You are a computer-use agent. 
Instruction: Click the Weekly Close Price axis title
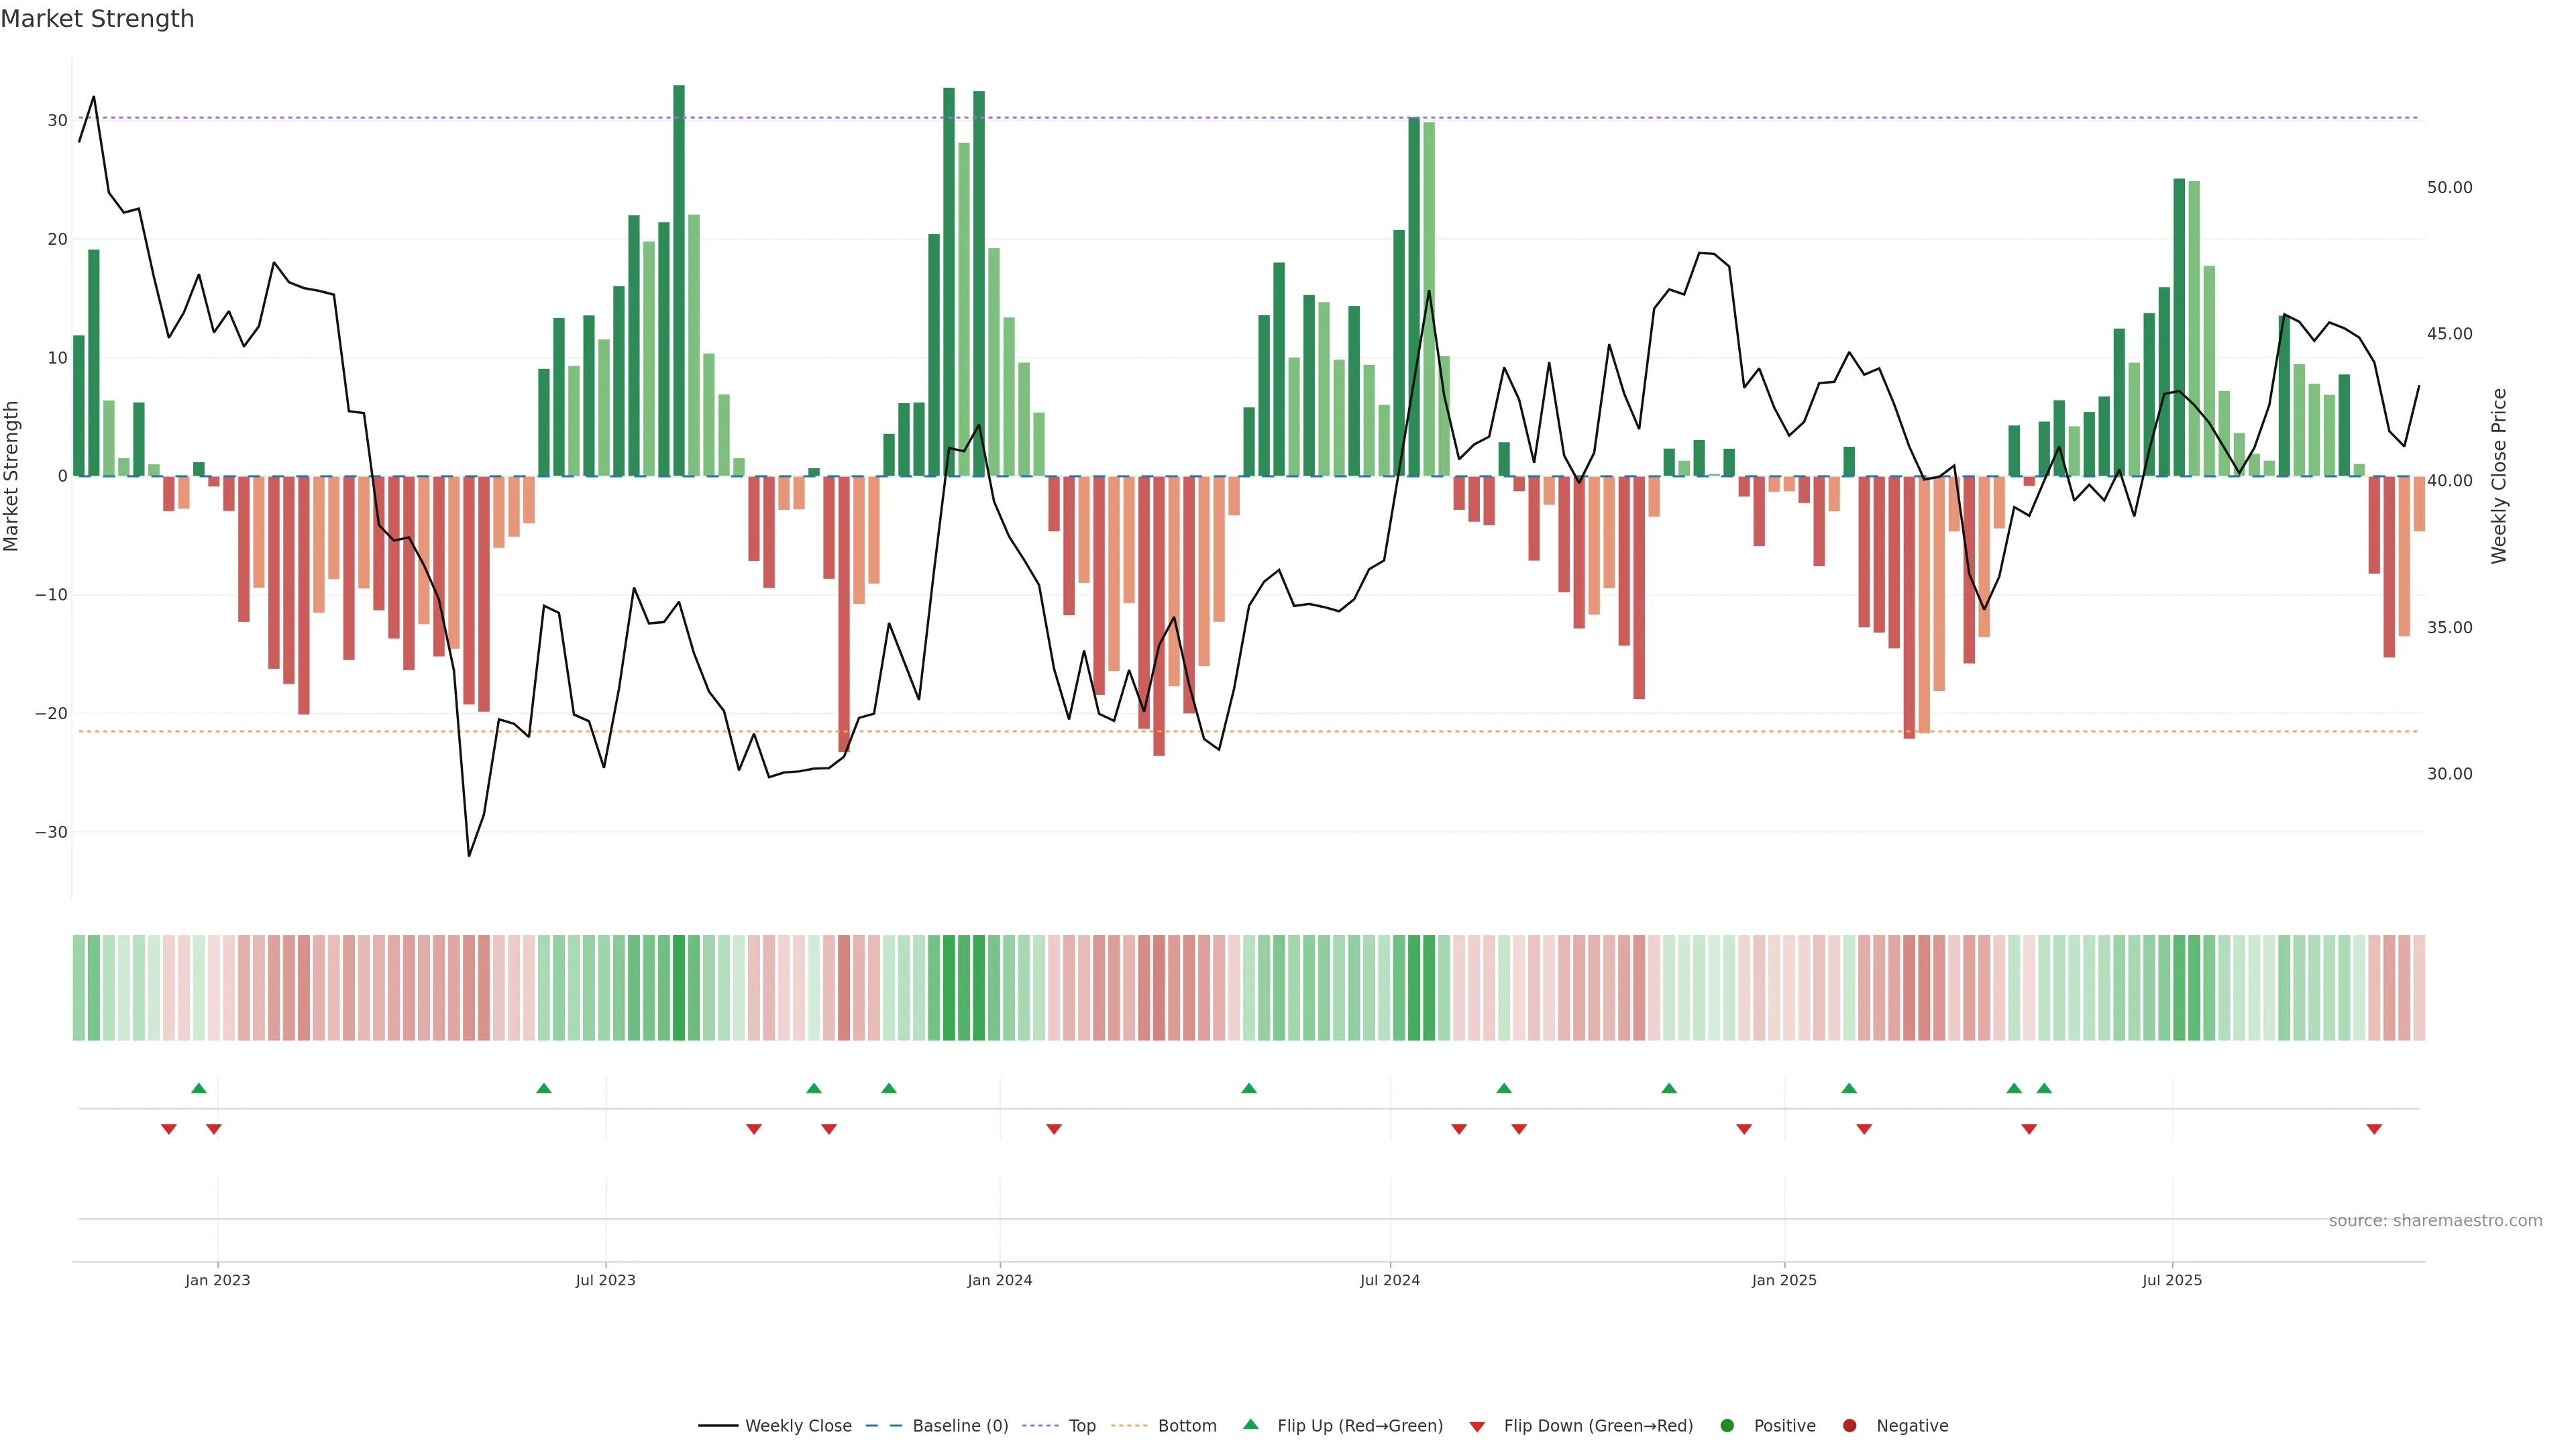(x=2499, y=476)
